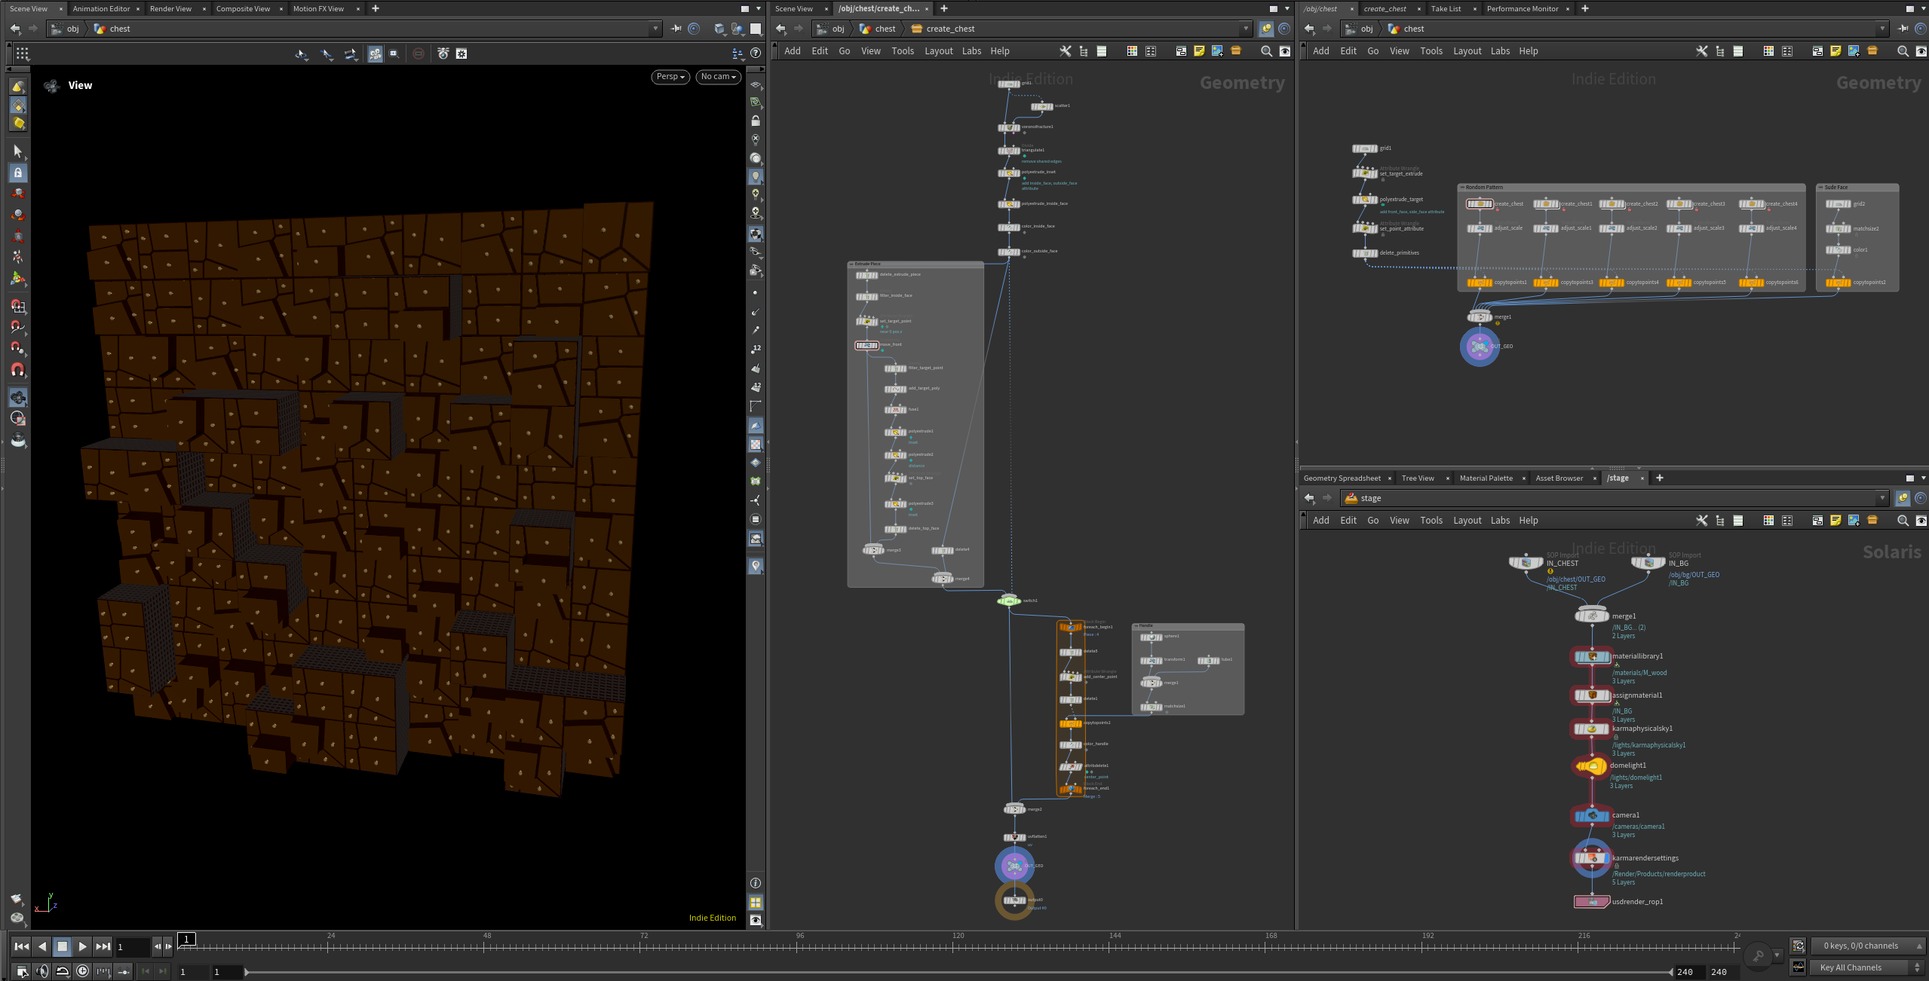Viewport: 1929px width, 981px height.
Task: Open the No cam camera dropdown
Action: pos(717,77)
